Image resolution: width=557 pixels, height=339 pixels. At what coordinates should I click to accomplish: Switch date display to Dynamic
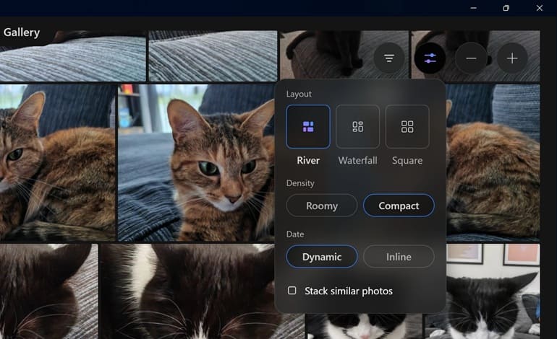click(322, 257)
